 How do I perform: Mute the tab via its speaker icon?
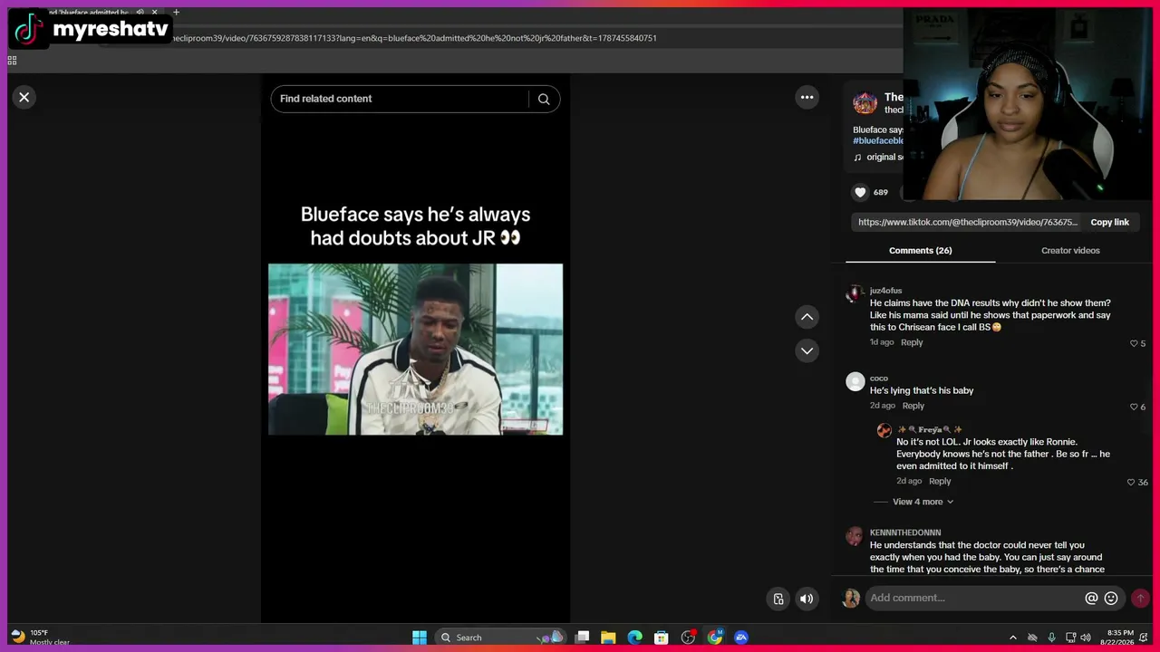tap(140, 12)
